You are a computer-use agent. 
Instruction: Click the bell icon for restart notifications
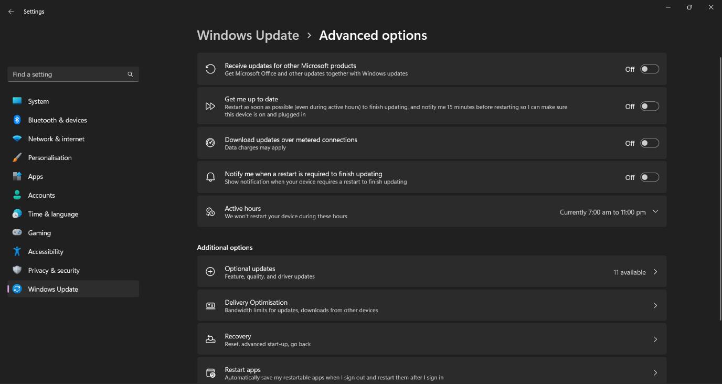tap(210, 177)
